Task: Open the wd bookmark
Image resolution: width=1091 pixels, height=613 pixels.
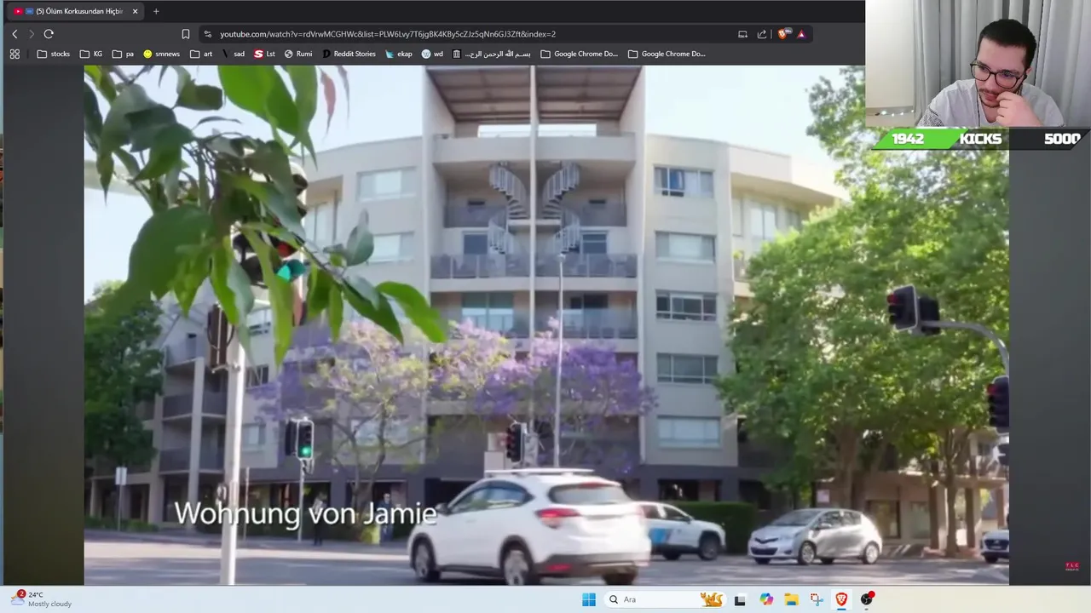Action: pyautogui.click(x=432, y=54)
